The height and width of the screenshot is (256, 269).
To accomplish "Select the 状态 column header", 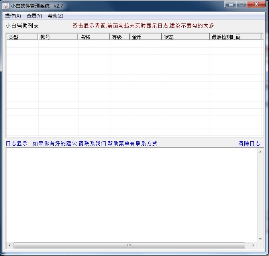I will (x=185, y=37).
